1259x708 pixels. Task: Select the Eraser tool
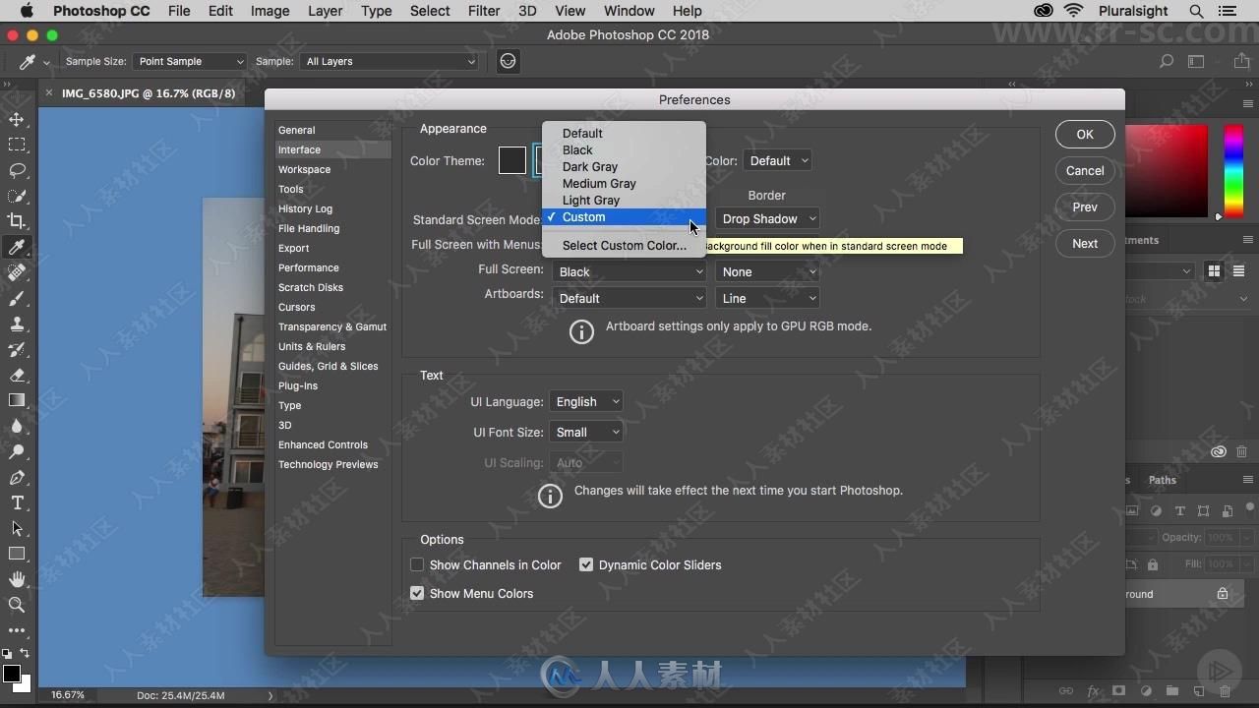(17, 375)
